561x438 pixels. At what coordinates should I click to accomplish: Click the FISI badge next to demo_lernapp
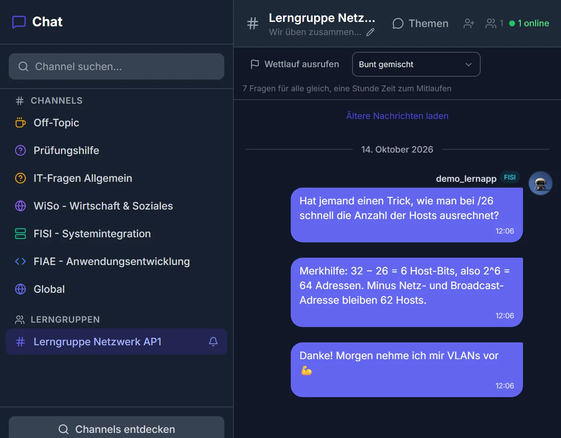(510, 177)
